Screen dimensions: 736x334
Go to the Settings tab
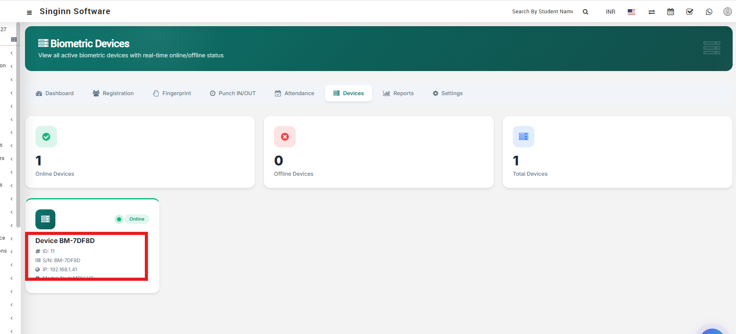coord(448,93)
